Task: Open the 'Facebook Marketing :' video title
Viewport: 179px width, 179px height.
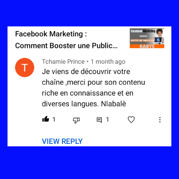Action: (x=51, y=34)
